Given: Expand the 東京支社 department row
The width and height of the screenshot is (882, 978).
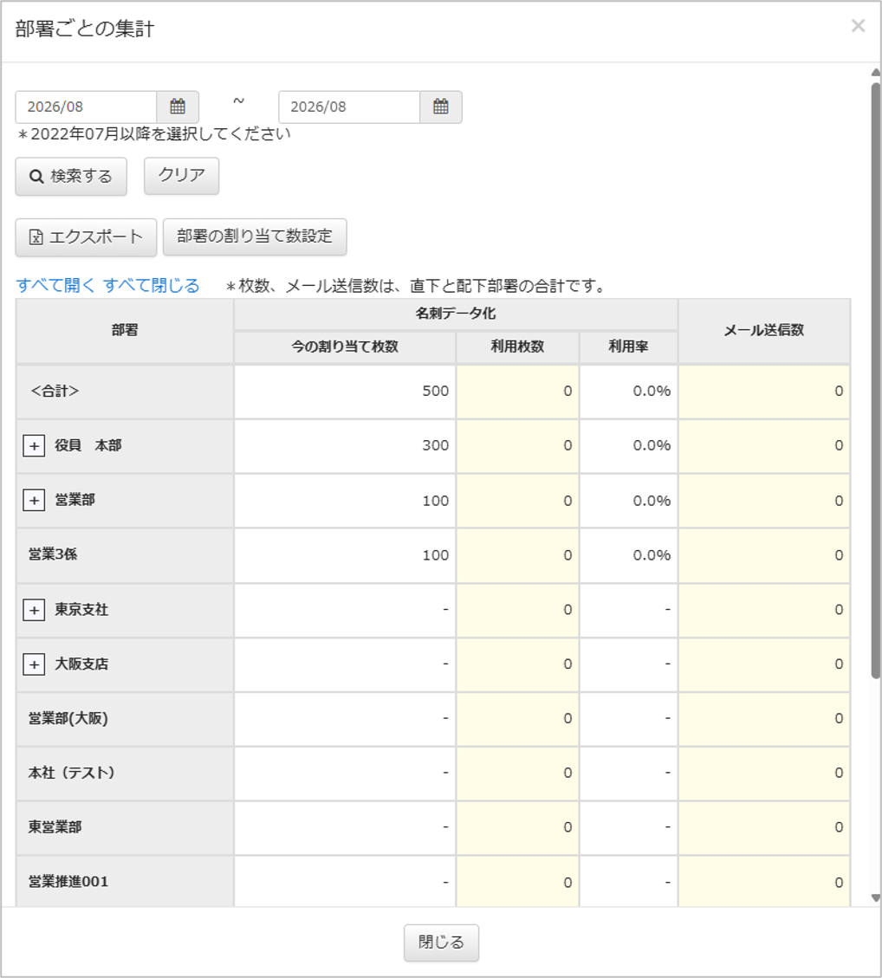Looking at the screenshot, I should click(35, 610).
